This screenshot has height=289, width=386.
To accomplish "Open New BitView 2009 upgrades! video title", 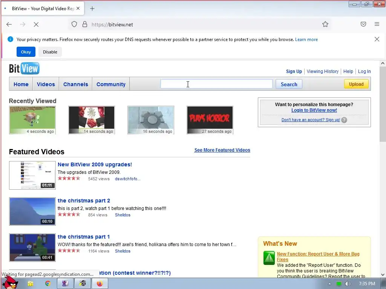I will tap(95, 164).
